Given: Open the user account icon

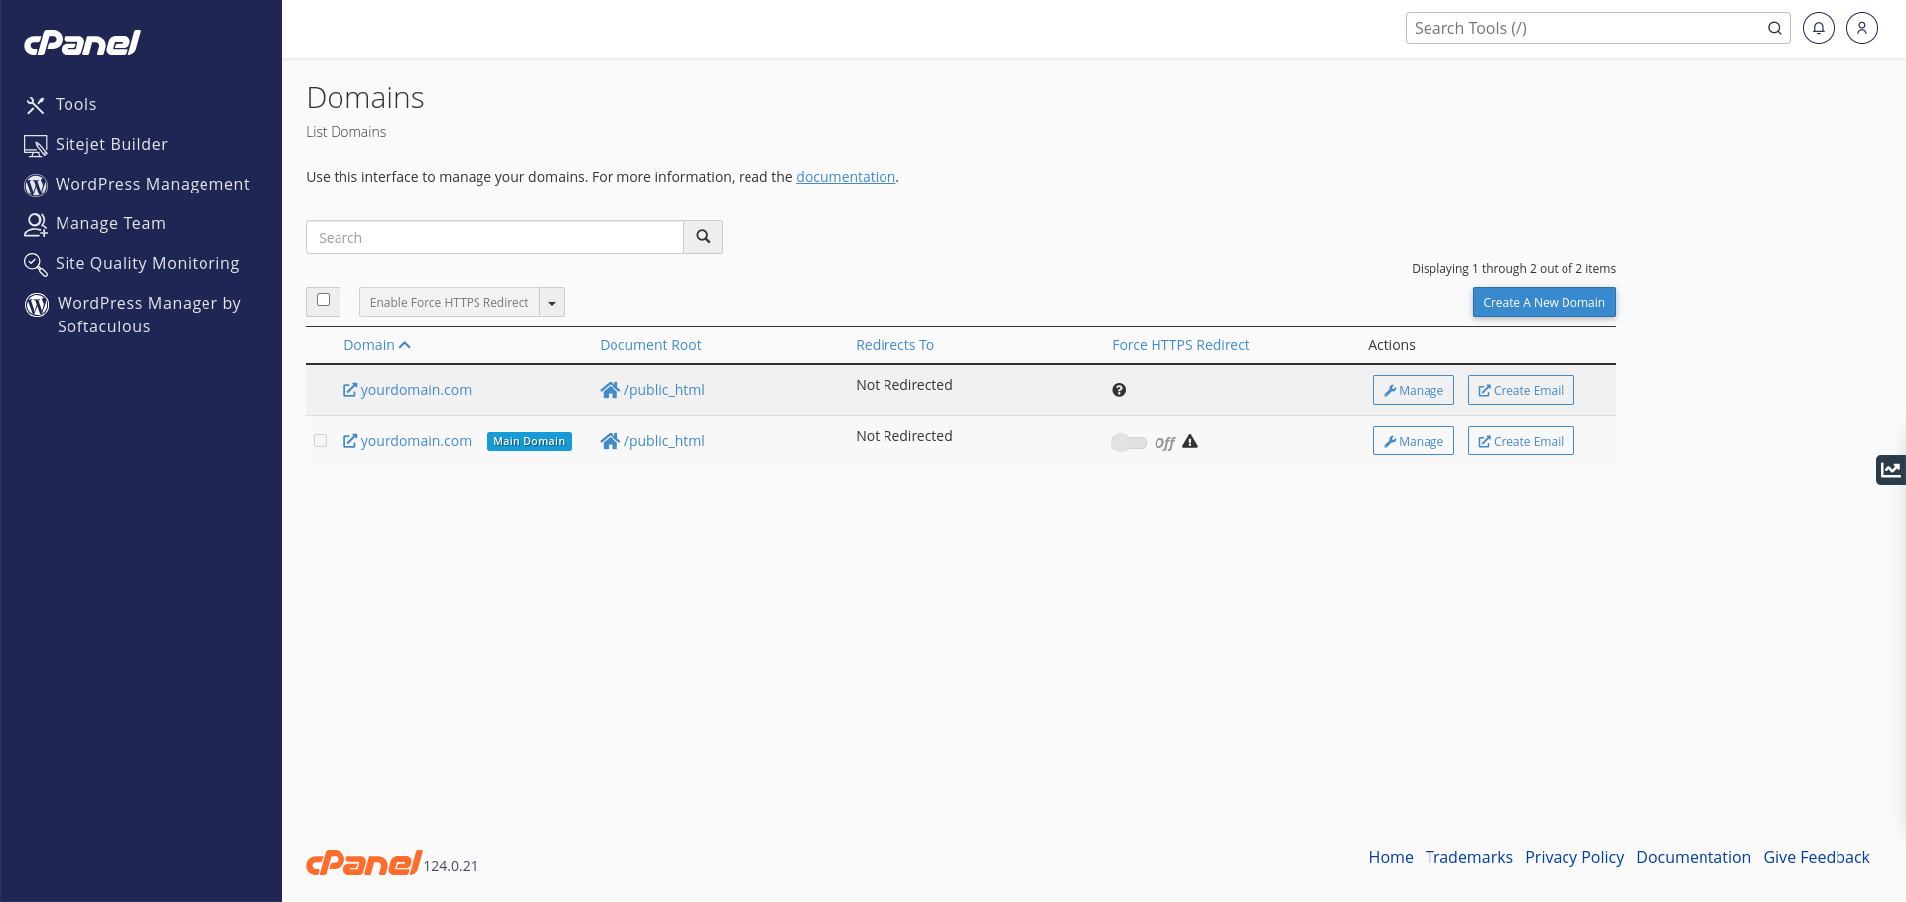Looking at the screenshot, I should [x=1861, y=28].
